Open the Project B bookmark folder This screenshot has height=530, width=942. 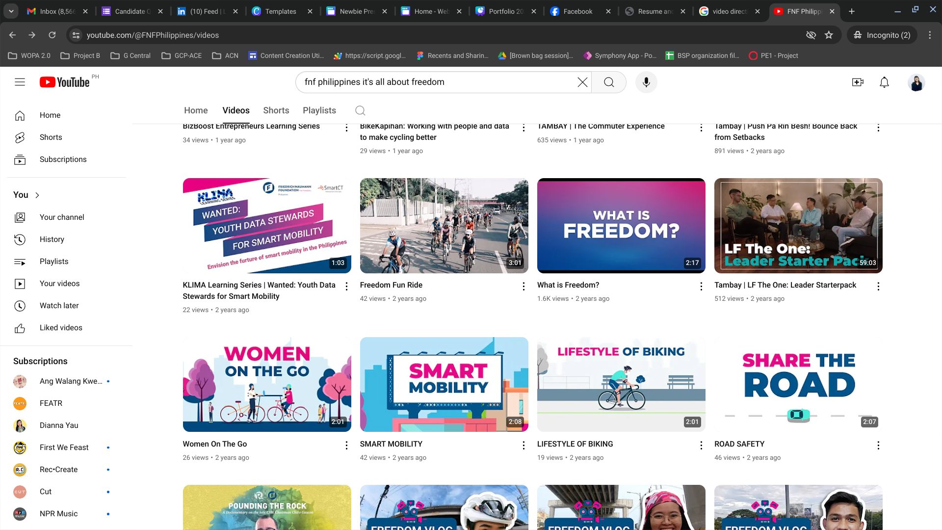[x=80, y=56]
